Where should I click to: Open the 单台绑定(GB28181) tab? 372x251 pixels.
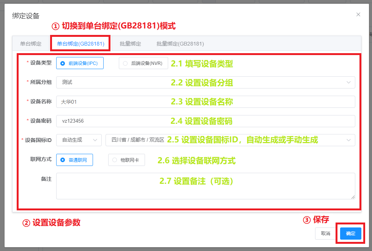pyautogui.click(x=80, y=44)
